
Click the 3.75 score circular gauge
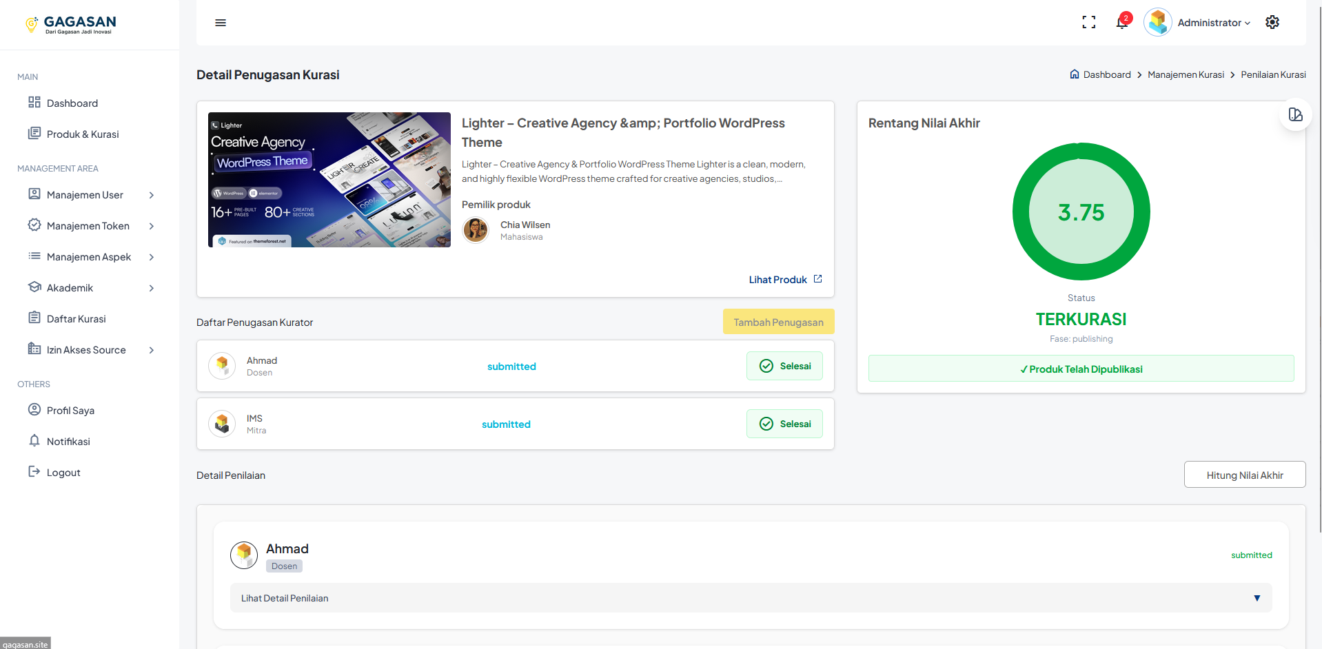(x=1081, y=212)
